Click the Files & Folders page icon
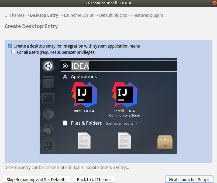Image resolution: width=217 pixels, height=183 pixels. pyautogui.click(x=65, y=123)
